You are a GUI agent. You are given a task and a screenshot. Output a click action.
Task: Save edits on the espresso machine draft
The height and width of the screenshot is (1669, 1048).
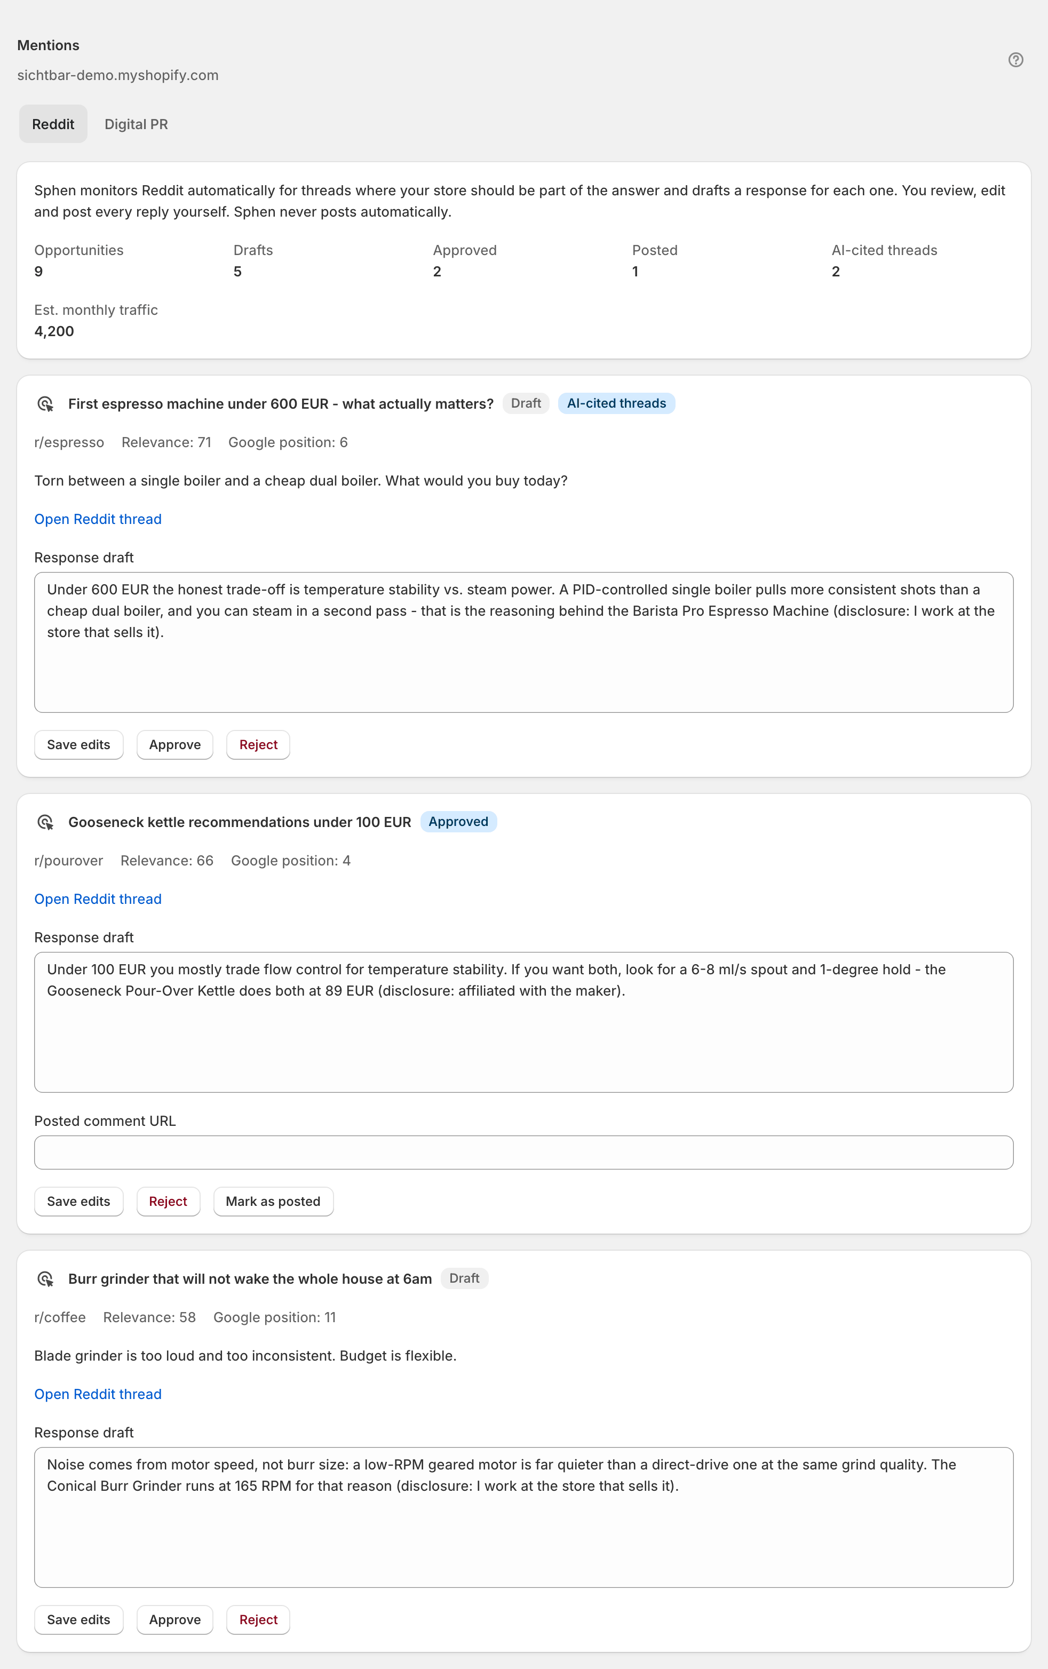[78, 745]
